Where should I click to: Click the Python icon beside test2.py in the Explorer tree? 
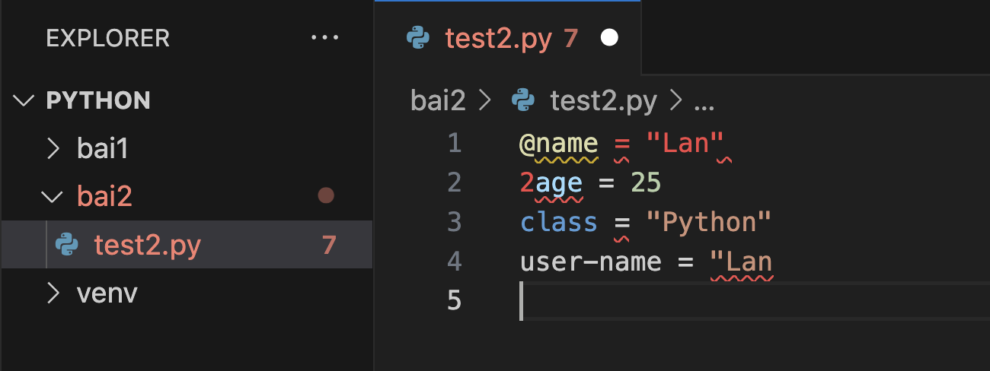(x=68, y=245)
